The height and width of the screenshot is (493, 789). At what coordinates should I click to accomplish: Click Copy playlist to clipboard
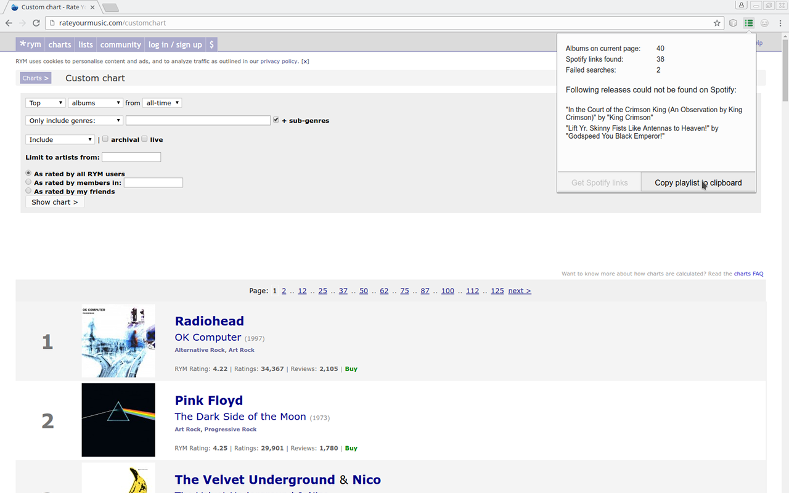pyautogui.click(x=698, y=182)
